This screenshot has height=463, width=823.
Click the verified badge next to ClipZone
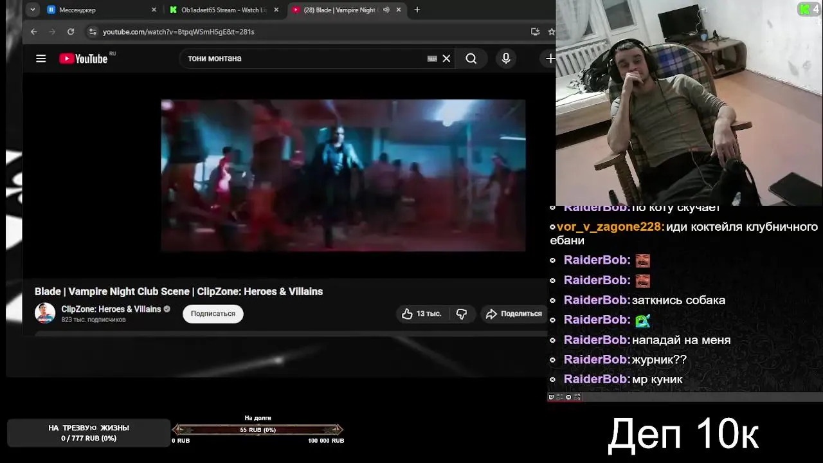tap(167, 309)
